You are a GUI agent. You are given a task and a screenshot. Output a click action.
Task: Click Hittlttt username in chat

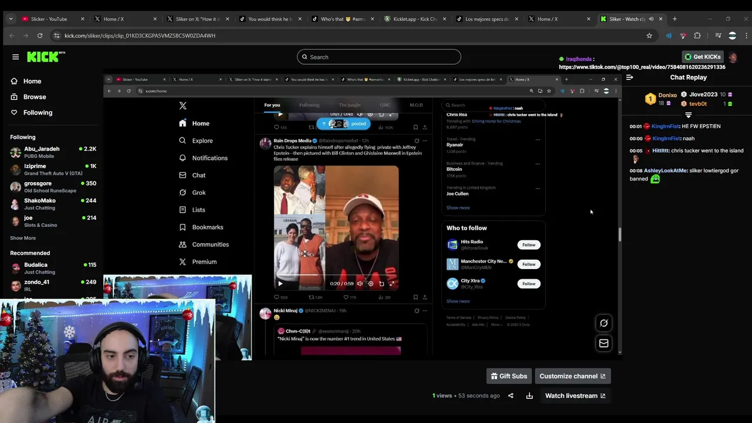660,150
